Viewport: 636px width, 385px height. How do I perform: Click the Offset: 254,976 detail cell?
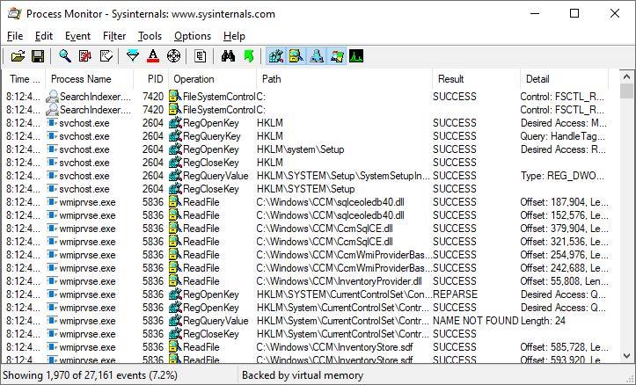pyautogui.click(x=564, y=255)
